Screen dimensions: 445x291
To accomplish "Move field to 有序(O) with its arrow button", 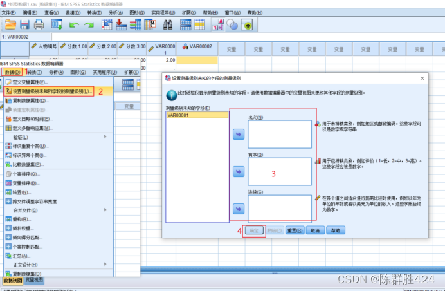I will (239, 172).
